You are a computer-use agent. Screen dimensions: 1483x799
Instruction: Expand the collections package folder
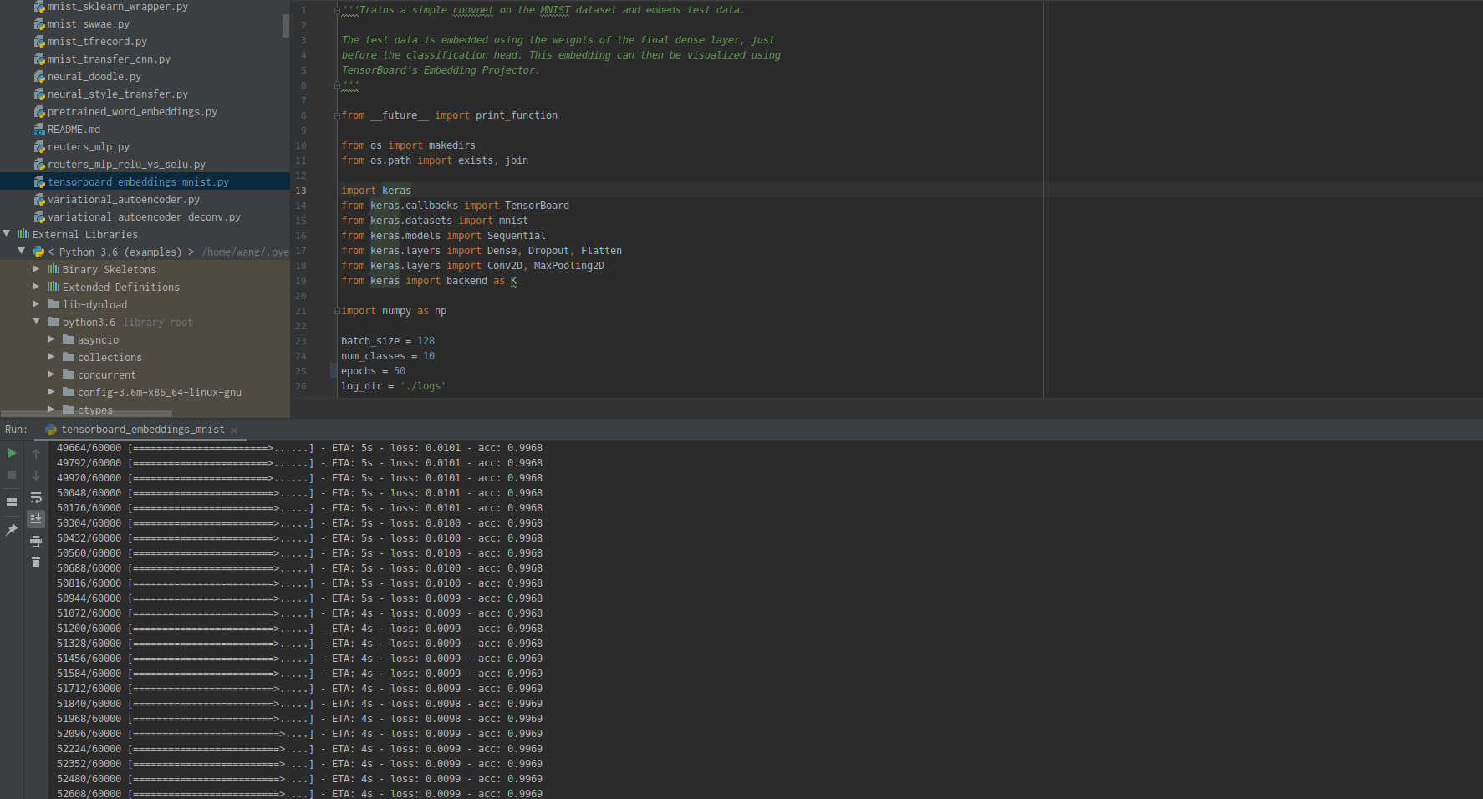[x=52, y=357]
